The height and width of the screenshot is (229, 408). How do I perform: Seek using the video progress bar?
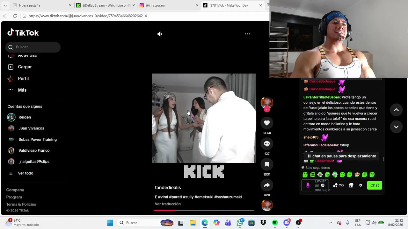[204, 210]
